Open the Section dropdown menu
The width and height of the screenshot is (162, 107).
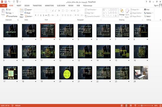pyautogui.click(x=29, y=16)
